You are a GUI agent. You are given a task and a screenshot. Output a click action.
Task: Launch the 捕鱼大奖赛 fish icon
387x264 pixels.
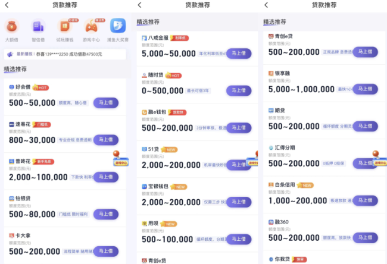coord(118,26)
